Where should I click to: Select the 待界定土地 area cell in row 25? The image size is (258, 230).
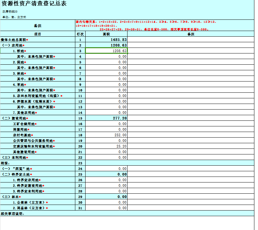pyautogui.click(x=106, y=174)
